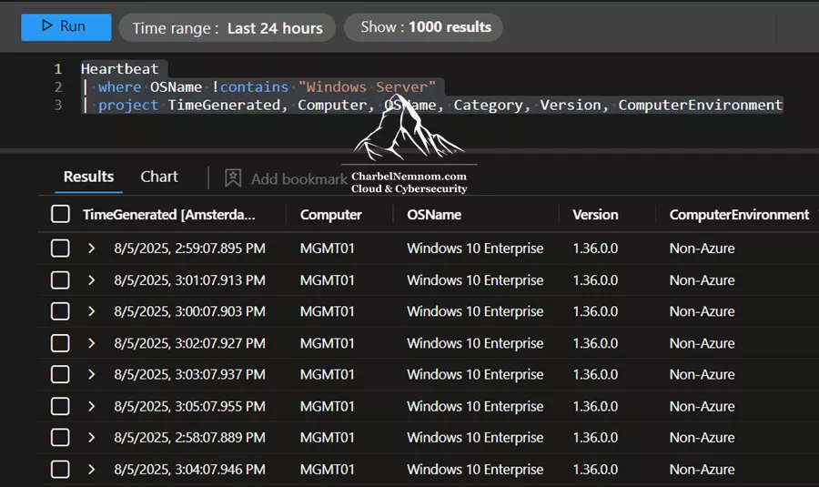Sort by the OSName column header
The image size is (819, 487).
click(x=434, y=215)
